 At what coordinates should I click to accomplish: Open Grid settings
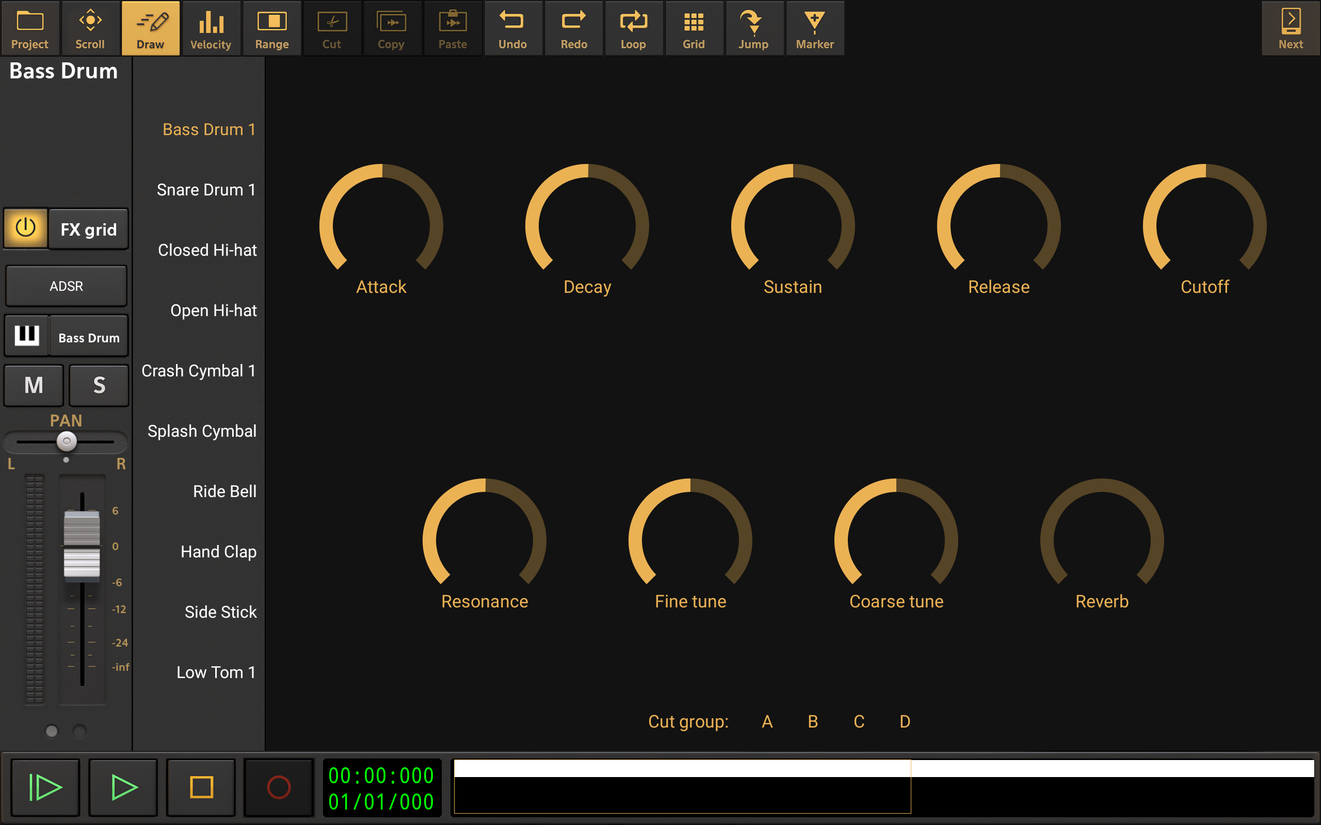click(694, 28)
